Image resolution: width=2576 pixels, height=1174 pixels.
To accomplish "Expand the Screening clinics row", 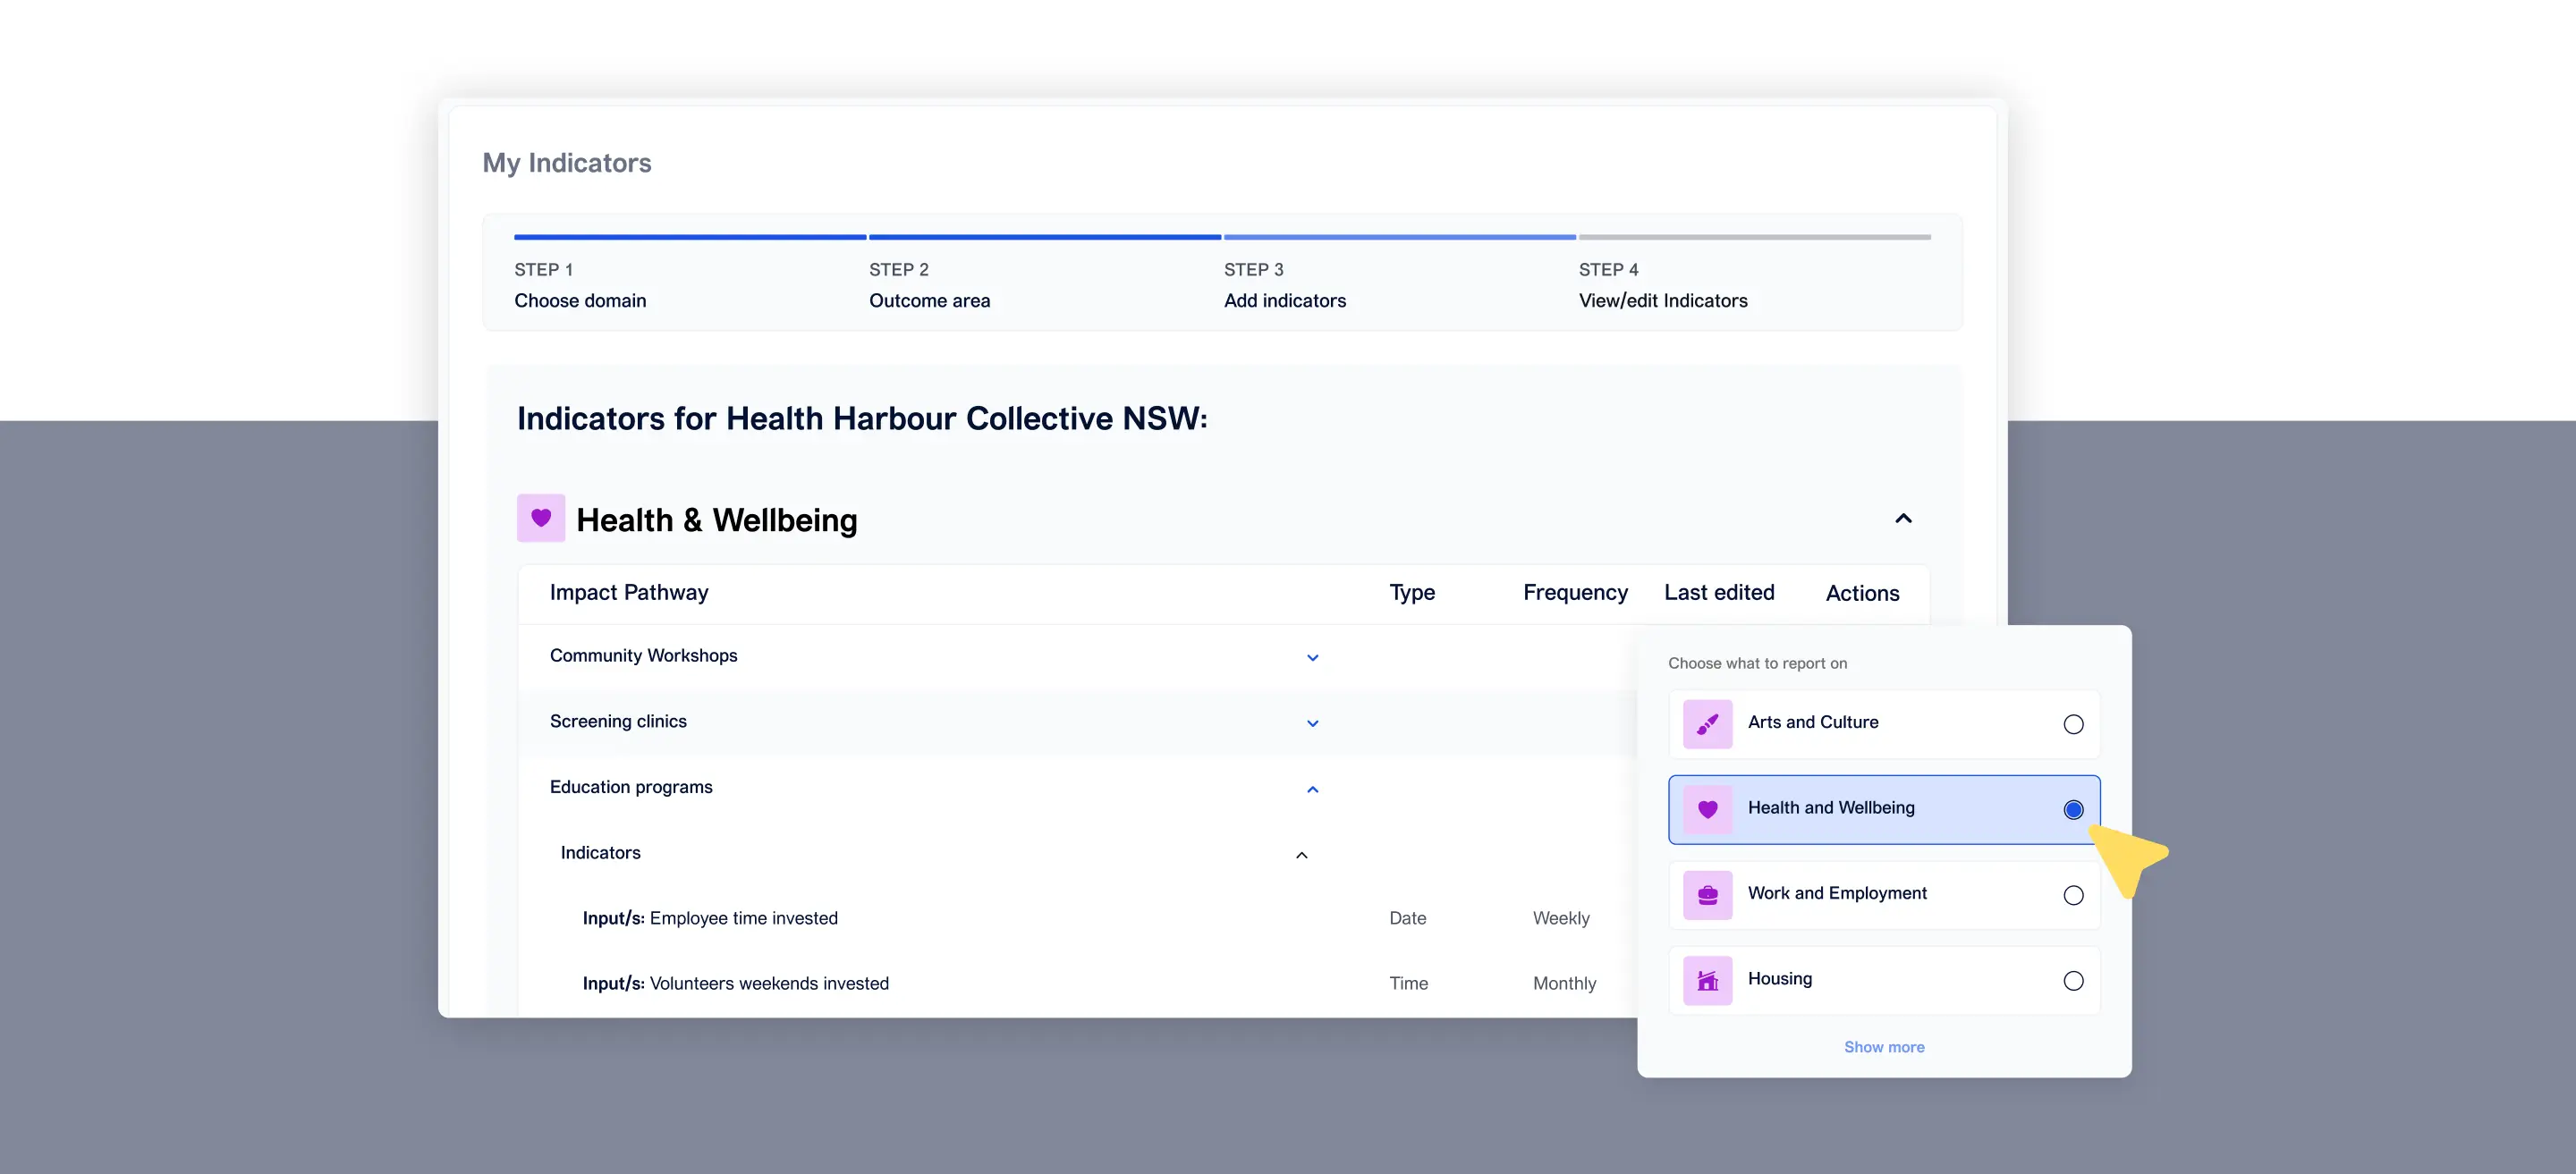I will tap(1312, 723).
